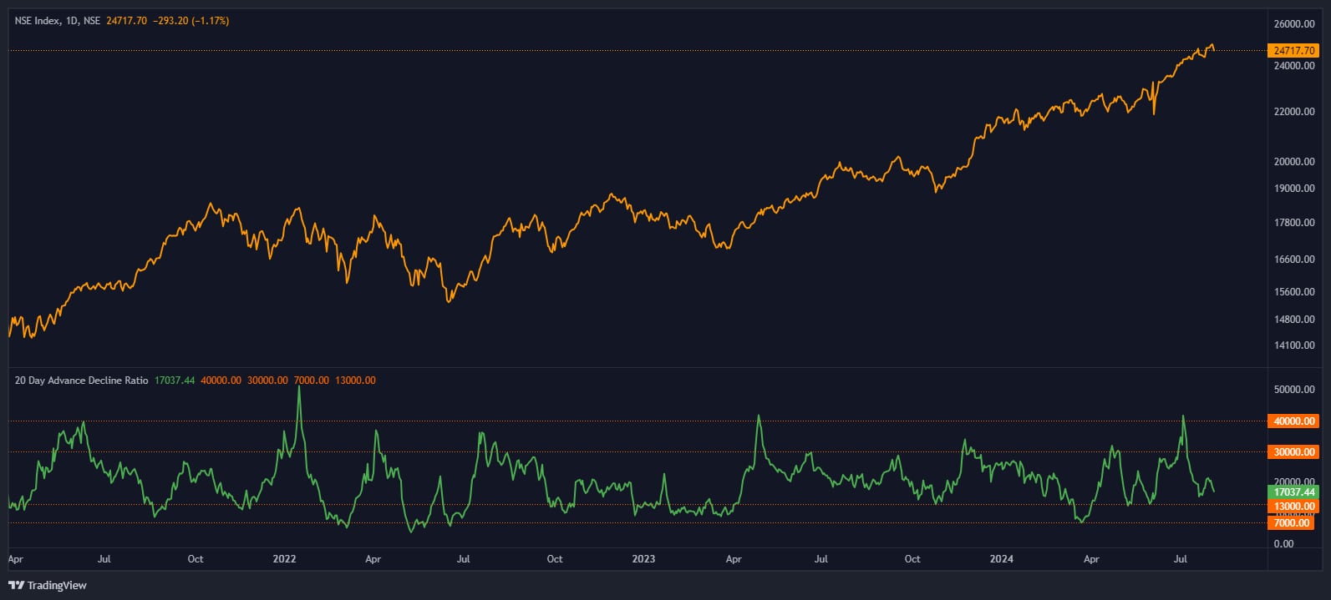The height and width of the screenshot is (600, 1331).
Task: Click the 14100.00 price scale label
Action: (1293, 345)
